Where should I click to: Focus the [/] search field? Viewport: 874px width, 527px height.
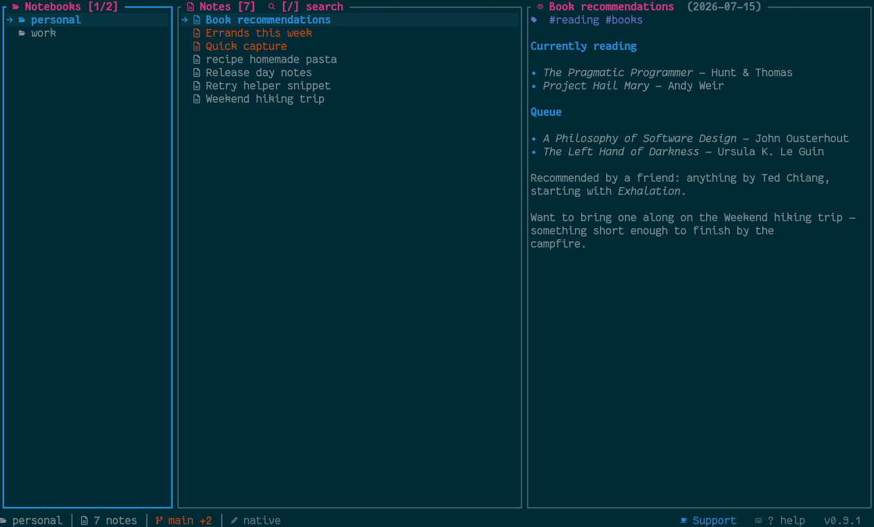(x=312, y=7)
